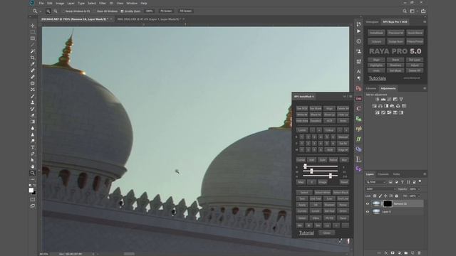Click the Fit Screen button
This screenshot has height=256, width=456.
pyautogui.click(x=166, y=11)
